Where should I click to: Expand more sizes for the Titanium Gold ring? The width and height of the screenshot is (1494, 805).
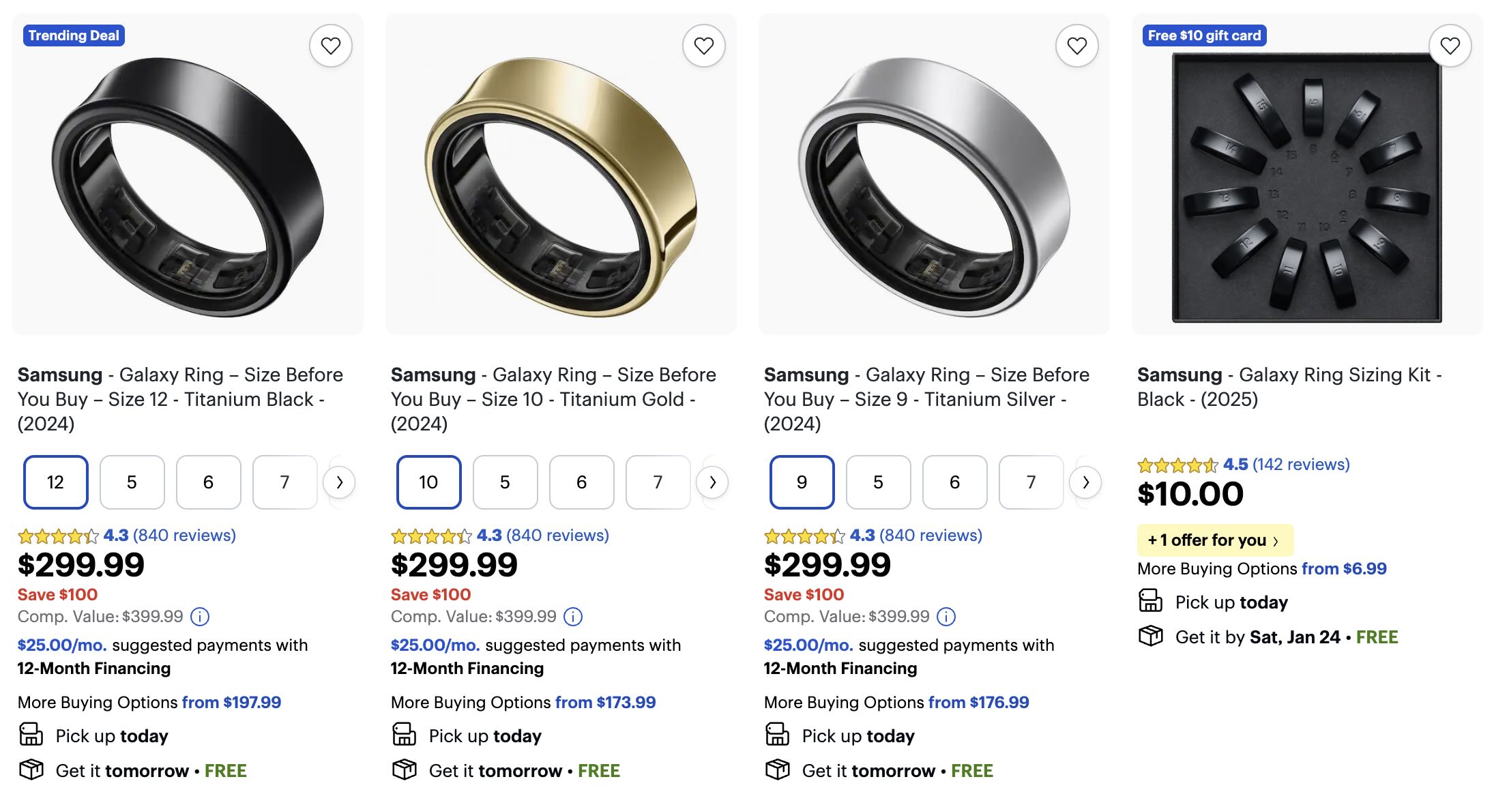coord(714,482)
